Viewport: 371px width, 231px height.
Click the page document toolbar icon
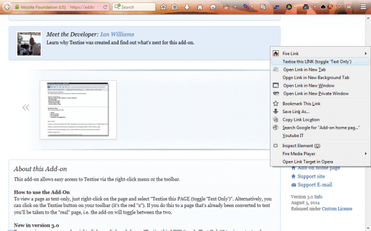[x=263, y=7]
